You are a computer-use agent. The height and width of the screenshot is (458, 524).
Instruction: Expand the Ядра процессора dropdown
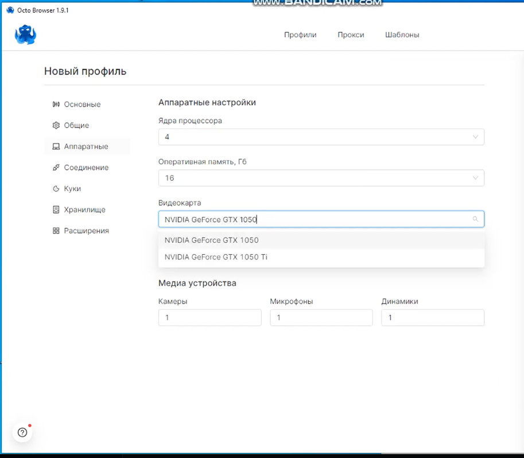pos(475,137)
